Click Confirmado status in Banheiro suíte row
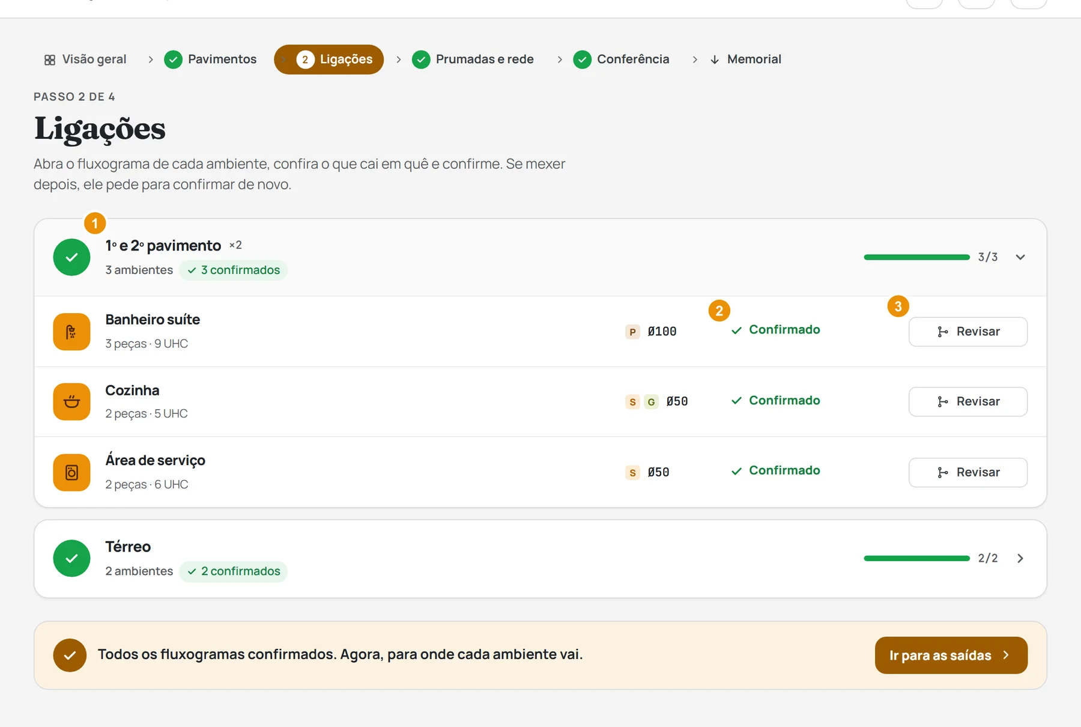Image resolution: width=1081 pixels, height=727 pixels. click(x=775, y=330)
